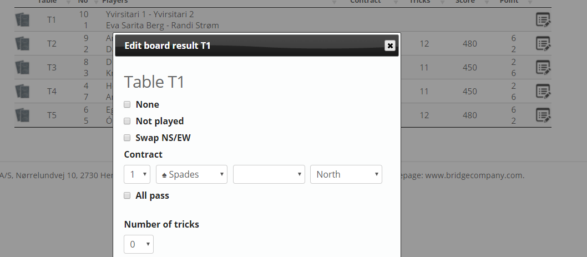Screen dimensions: 587x257
Task: Change declarer from the North dropdown
Action: click(346, 174)
